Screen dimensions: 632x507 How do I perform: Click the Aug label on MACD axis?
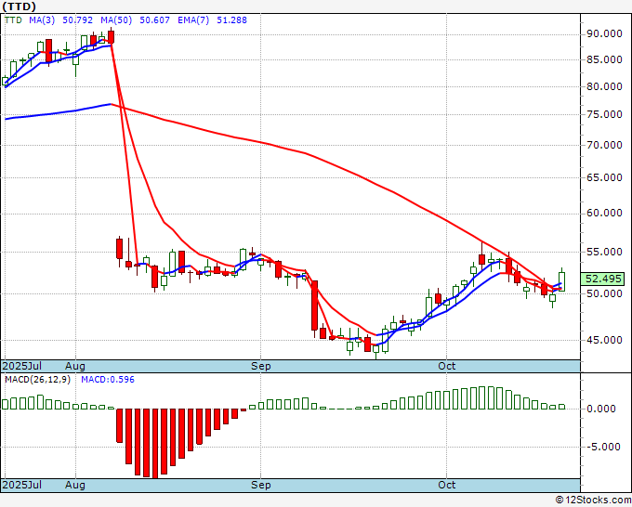(75, 485)
